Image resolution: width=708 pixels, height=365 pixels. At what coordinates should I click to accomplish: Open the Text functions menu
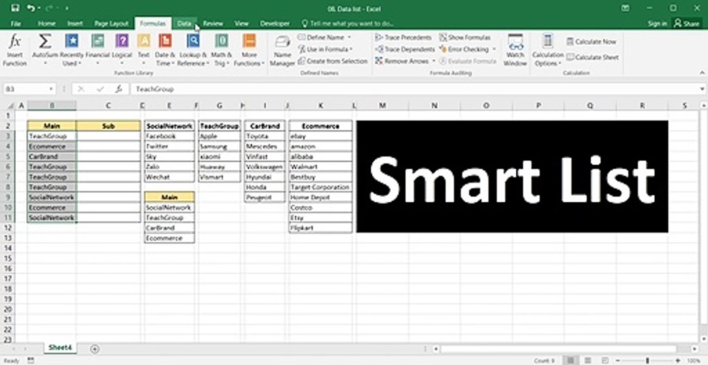[x=144, y=50]
